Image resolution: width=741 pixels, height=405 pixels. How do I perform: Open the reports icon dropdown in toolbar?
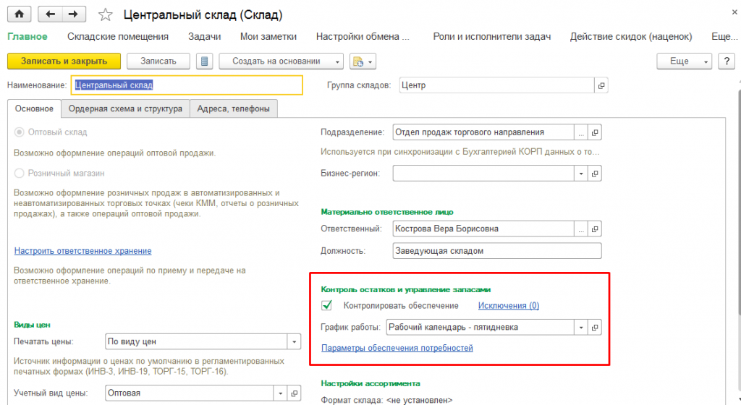[x=363, y=61]
